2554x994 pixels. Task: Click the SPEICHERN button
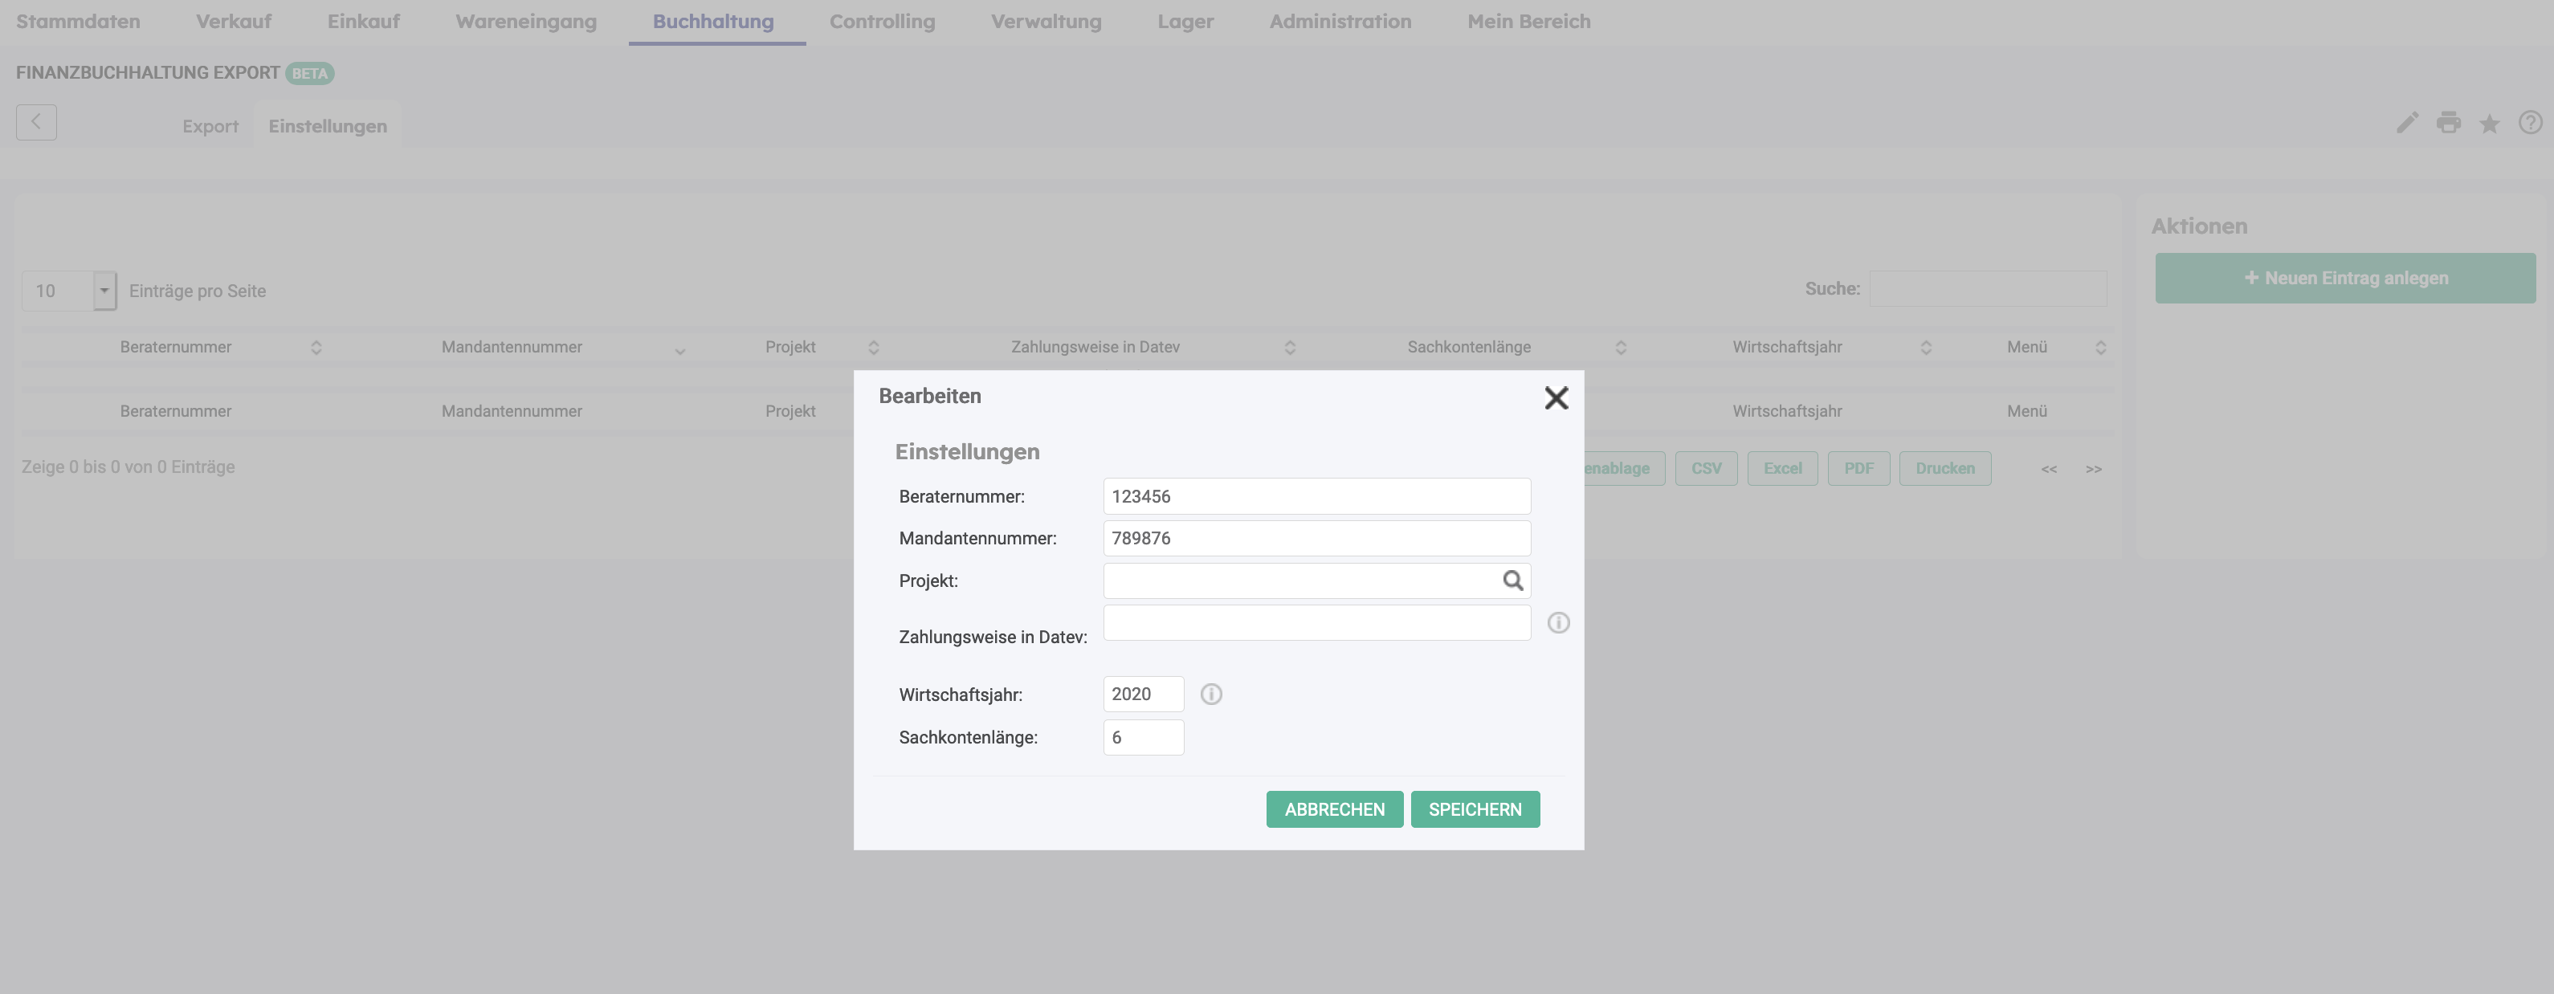[1475, 809]
